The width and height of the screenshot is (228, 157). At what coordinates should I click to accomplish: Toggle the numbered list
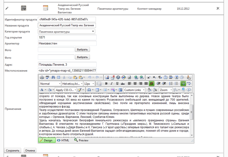coord(171,84)
